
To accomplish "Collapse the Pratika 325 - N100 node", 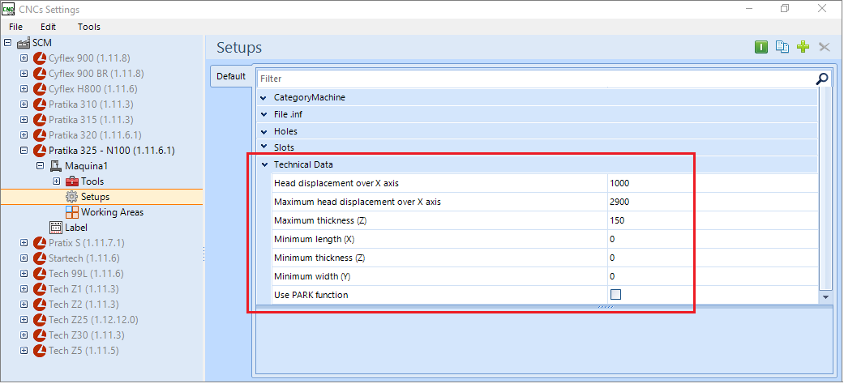I will point(24,151).
